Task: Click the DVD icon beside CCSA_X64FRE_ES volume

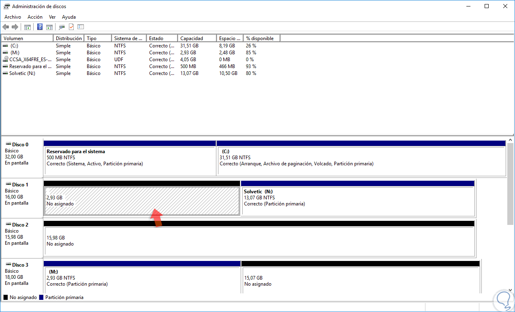Action: tap(5, 60)
